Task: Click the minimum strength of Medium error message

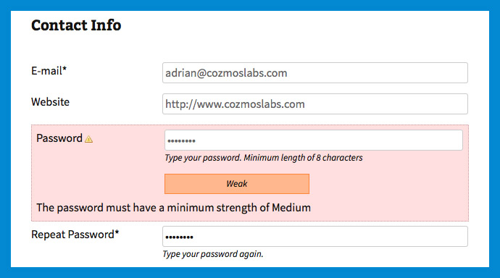Action: 173,208
